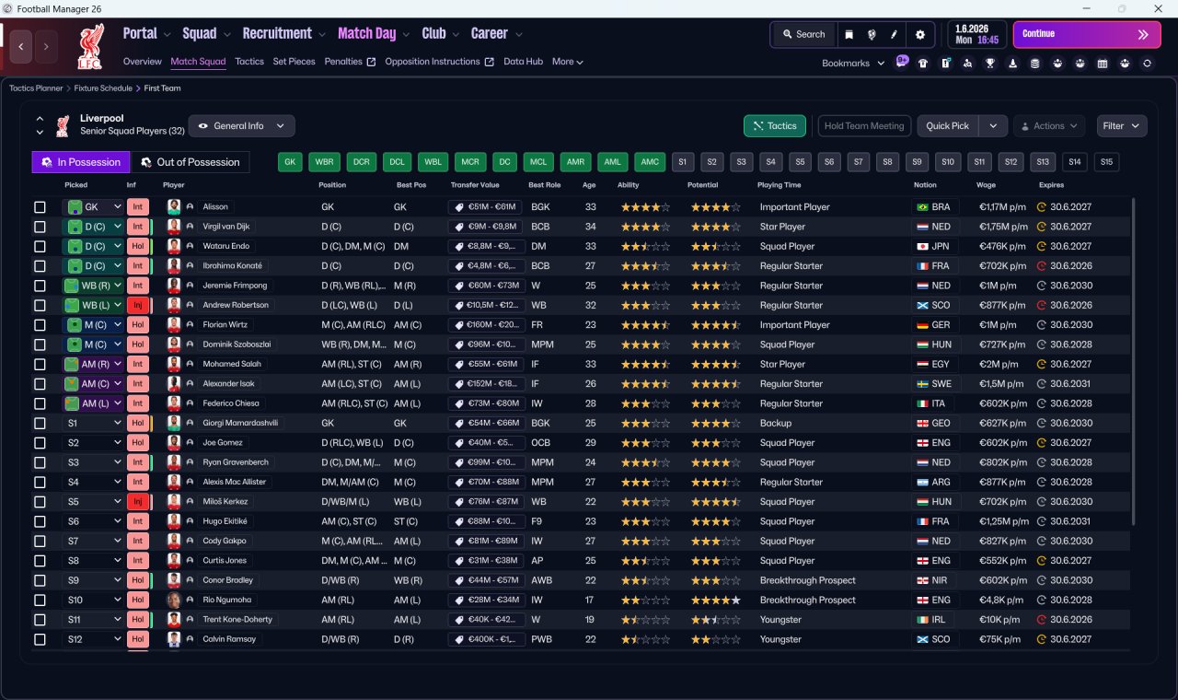Go forward with the right arrow

[46, 46]
